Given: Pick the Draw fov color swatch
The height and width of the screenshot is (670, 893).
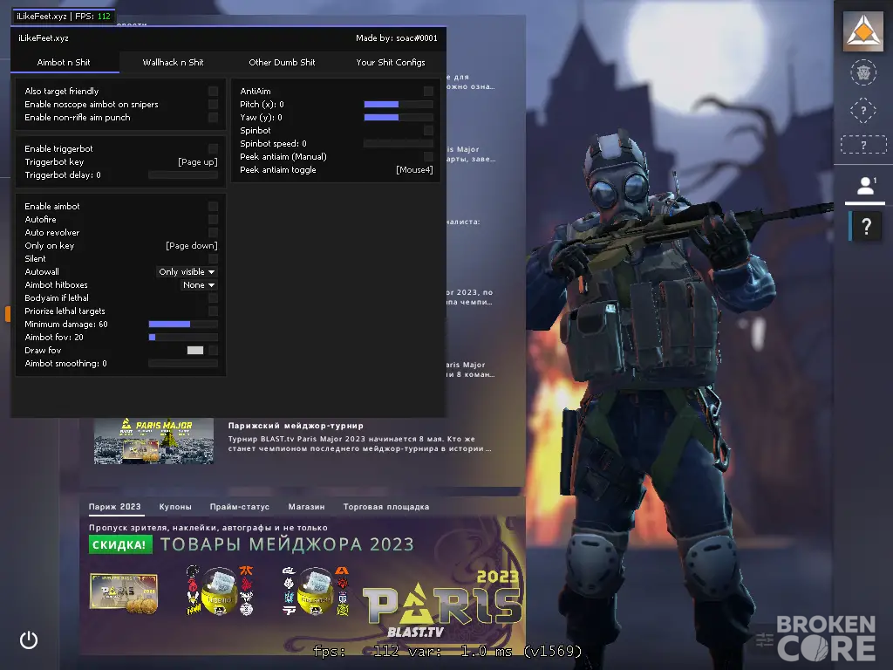Looking at the screenshot, I should (x=195, y=351).
